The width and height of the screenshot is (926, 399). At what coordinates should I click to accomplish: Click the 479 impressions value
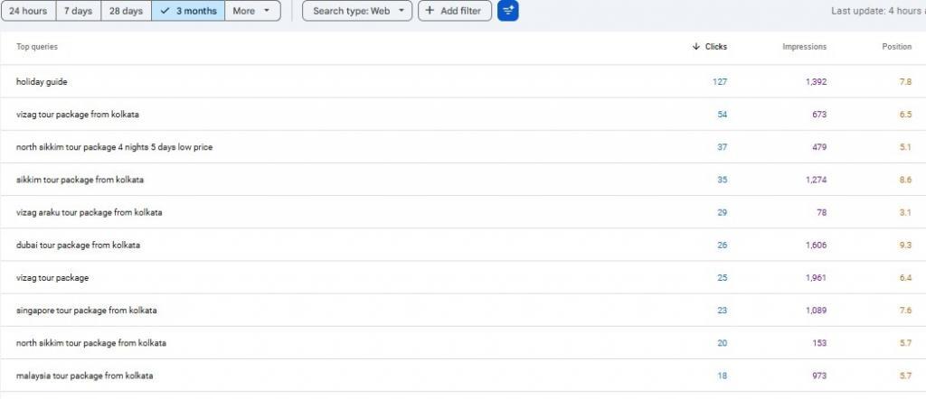click(x=819, y=147)
